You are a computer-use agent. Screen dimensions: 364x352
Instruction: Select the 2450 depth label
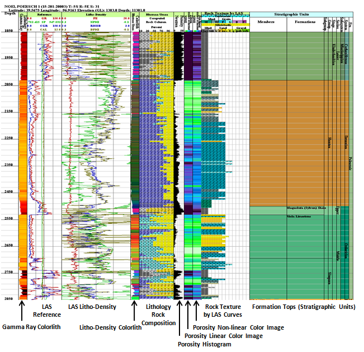(8, 192)
